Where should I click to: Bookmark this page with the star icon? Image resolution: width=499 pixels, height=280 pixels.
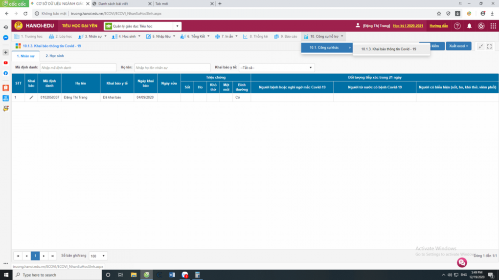[439, 14]
